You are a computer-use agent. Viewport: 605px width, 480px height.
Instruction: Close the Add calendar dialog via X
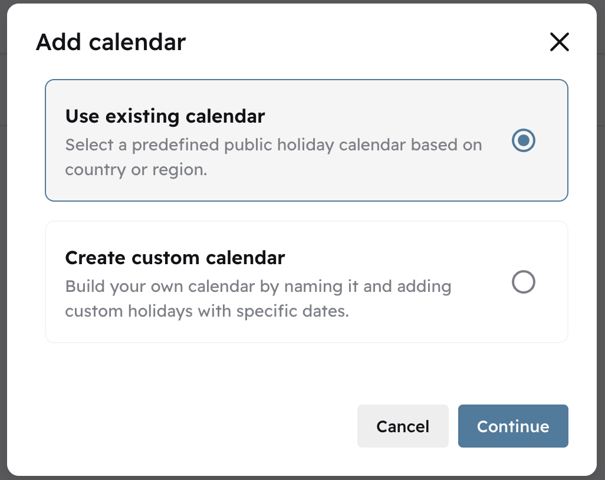coord(559,42)
